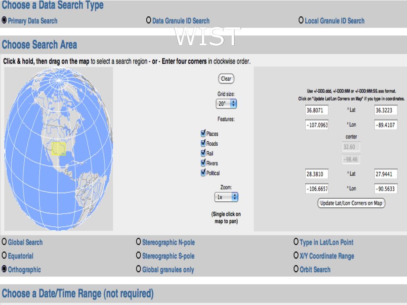407x305 pixels.
Task: Click the Primary Data Search link text
Action: (x=33, y=21)
